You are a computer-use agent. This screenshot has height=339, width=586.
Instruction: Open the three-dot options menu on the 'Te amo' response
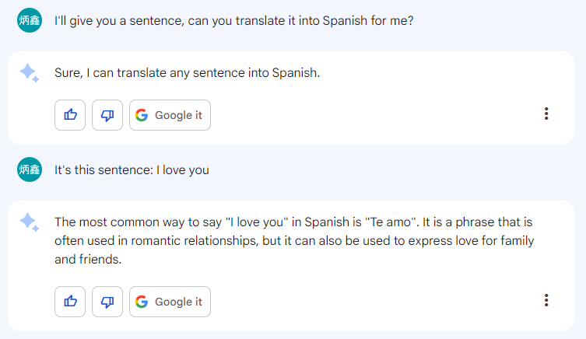[x=546, y=301]
